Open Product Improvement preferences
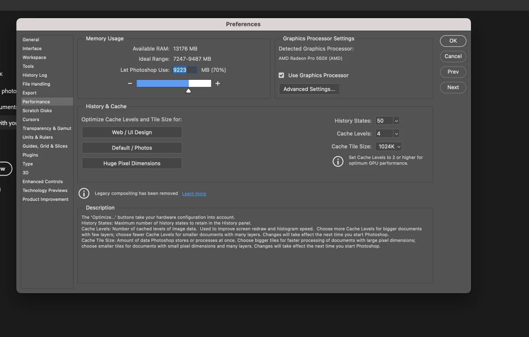This screenshot has height=337, width=529. coord(47,199)
